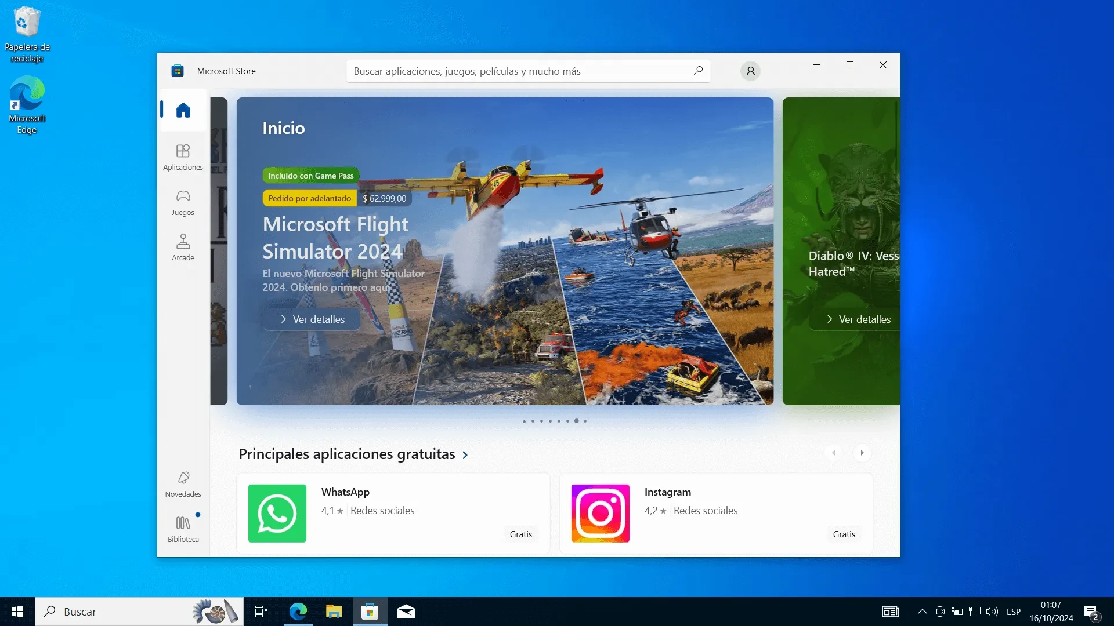
Task: Click Instagram 4,2 star rating
Action: pyautogui.click(x=655, y=511)
